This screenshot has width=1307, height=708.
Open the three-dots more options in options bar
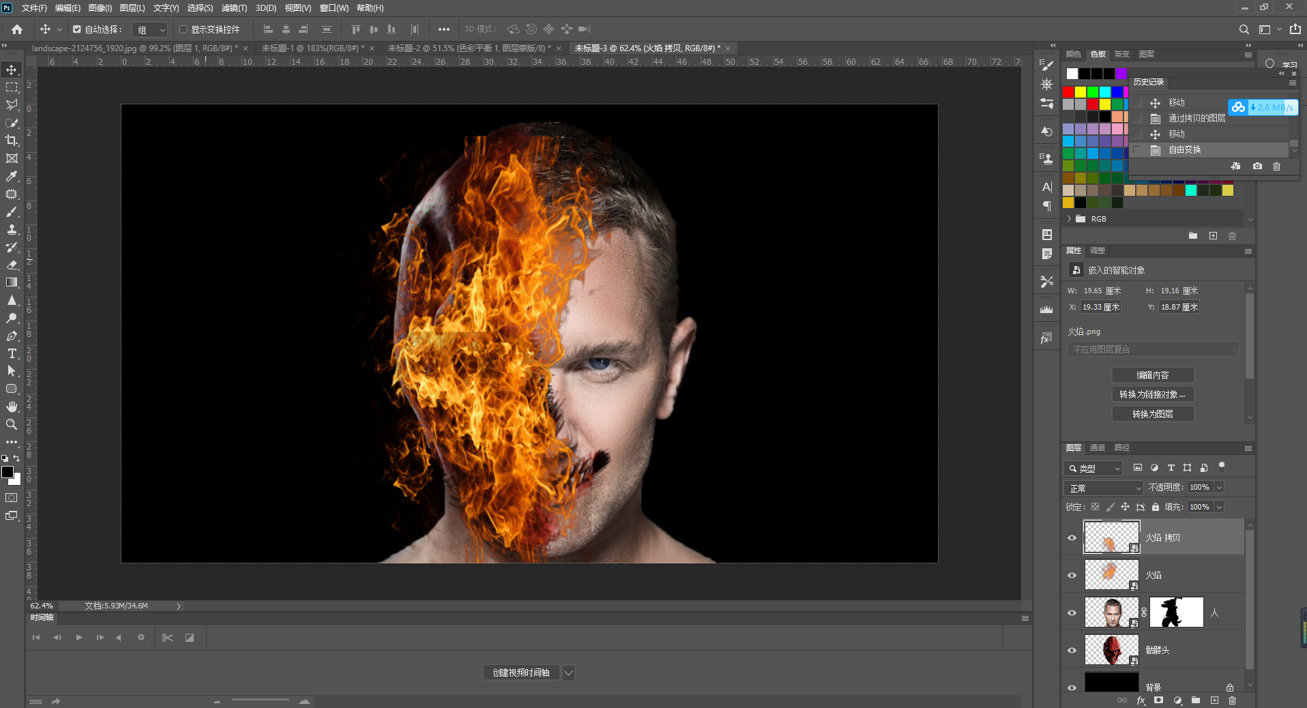(444, 29)
